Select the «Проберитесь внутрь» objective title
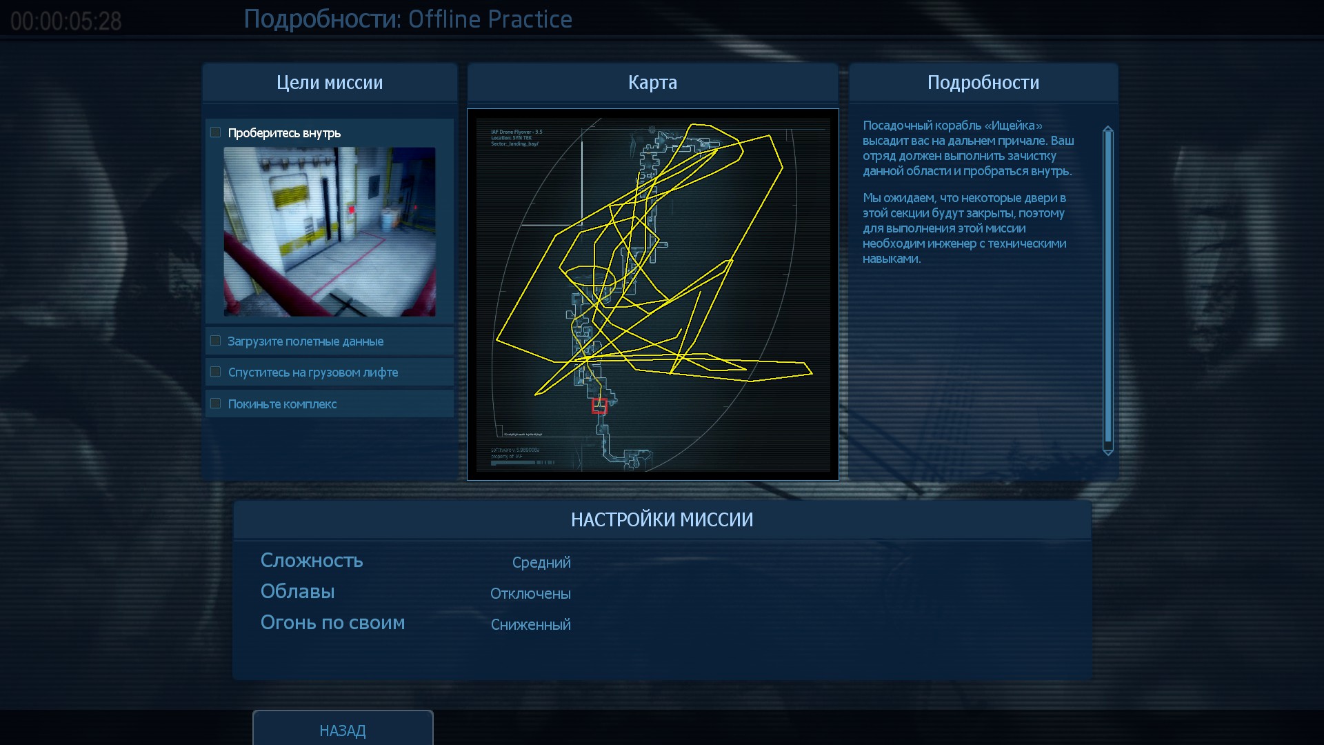The image size is (1324, 745). point(284,133)
